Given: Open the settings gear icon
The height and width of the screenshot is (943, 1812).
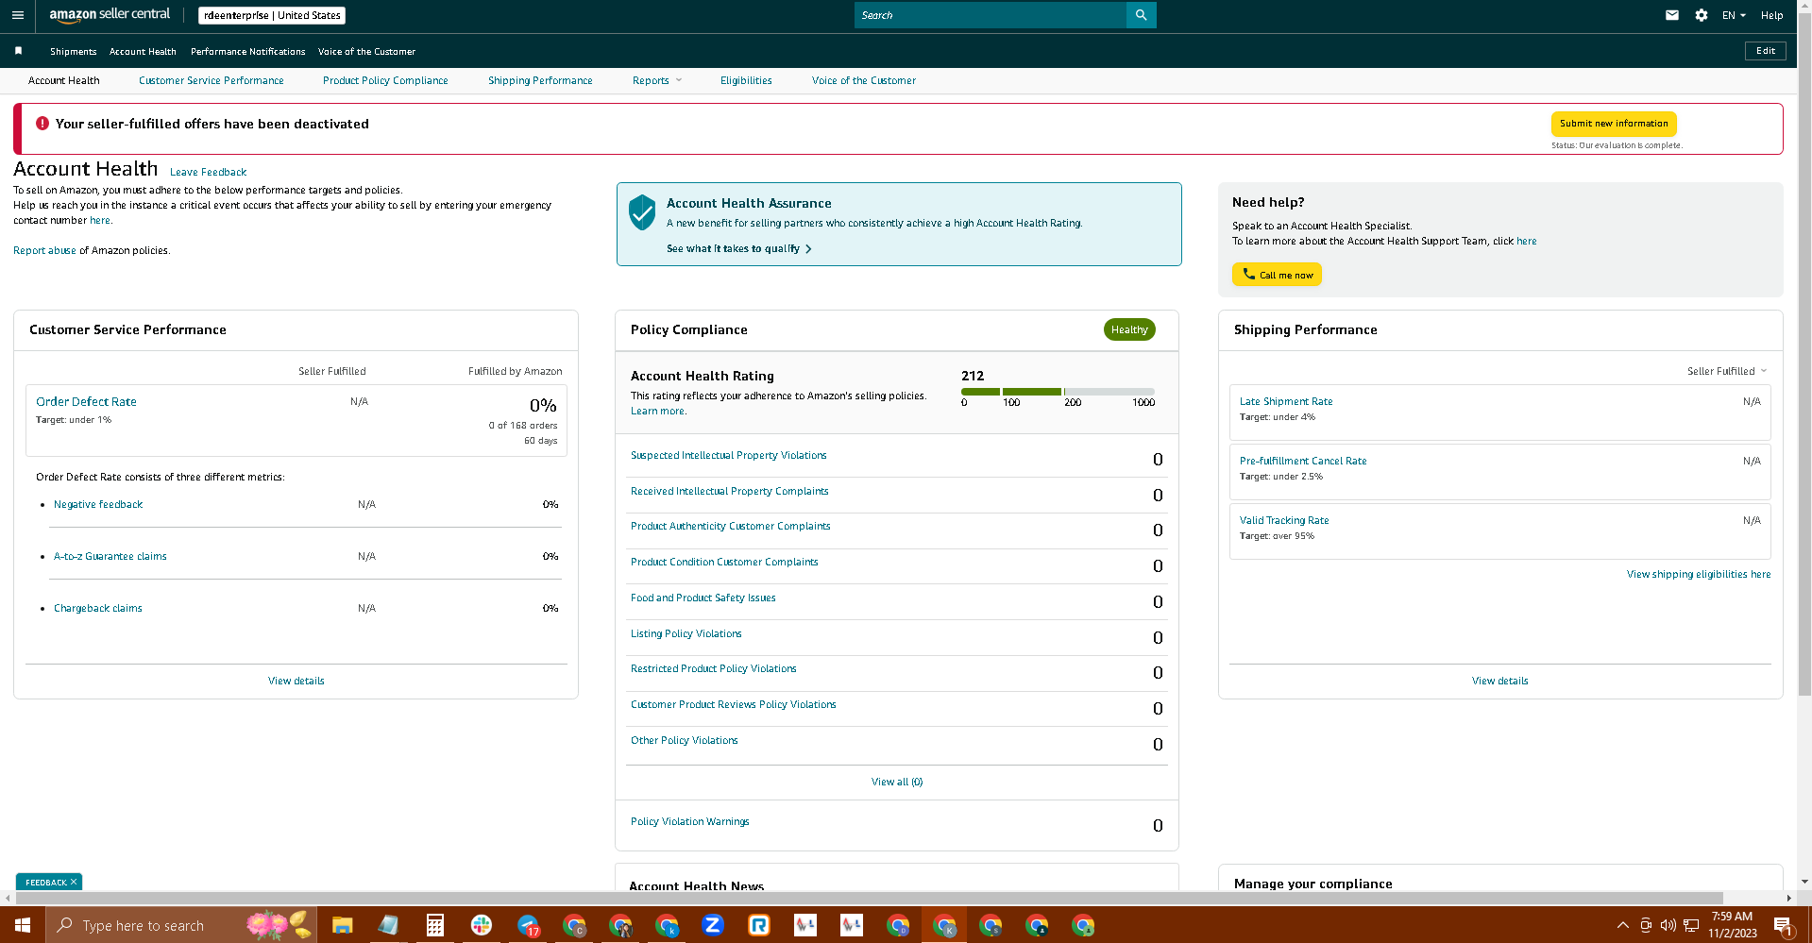Looking at the screenshot, I should click(x=1701, y=15).
